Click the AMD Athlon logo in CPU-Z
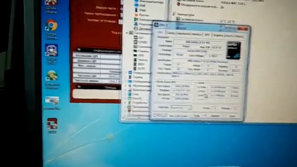The width and height of the screenshot is (297, 167). [x=233, y=50]
